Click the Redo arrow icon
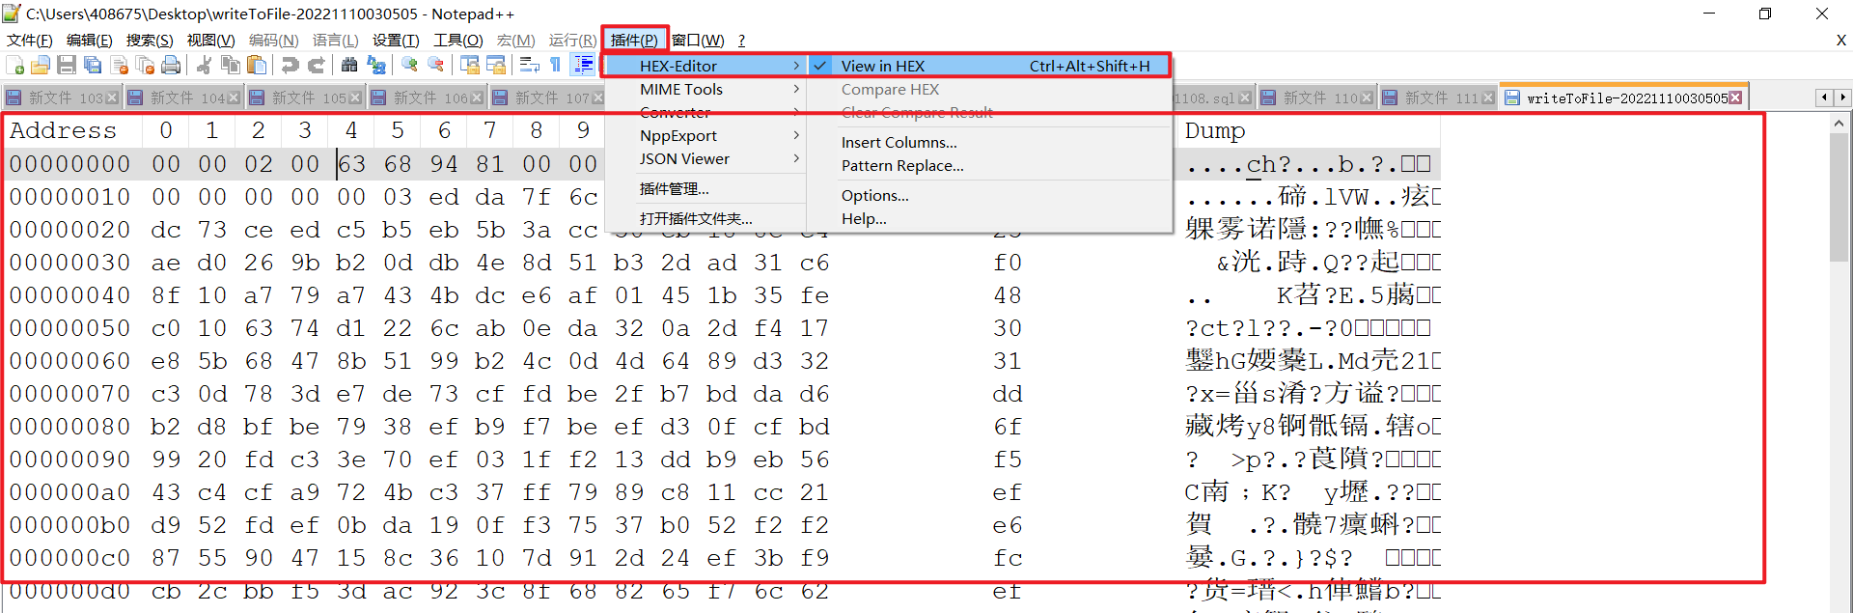This screenshot has width=1853, height=613. coord(316,65)
